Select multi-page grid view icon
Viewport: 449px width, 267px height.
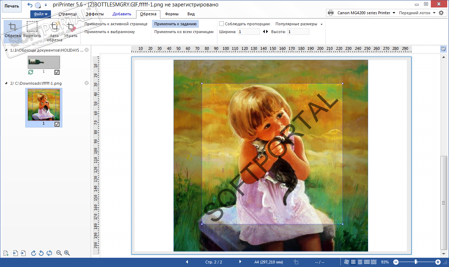[x=374, y=262]
